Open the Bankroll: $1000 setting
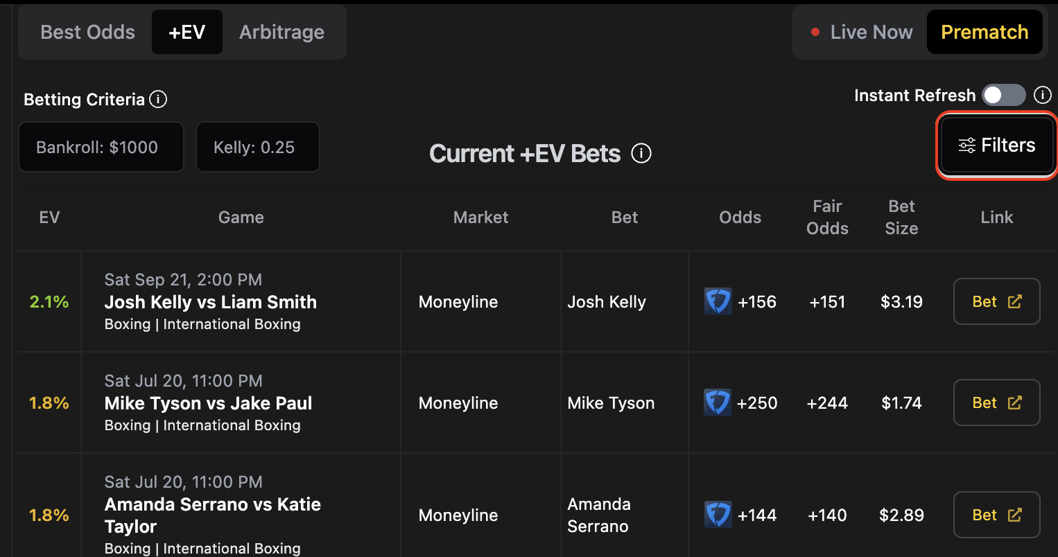 pyautogui.click(x=101, y=147)
